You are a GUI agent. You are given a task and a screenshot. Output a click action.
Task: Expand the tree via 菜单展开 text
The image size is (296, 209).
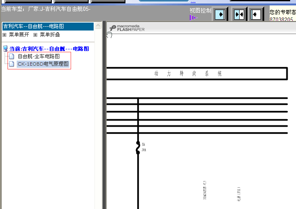[x=19, y=35]
